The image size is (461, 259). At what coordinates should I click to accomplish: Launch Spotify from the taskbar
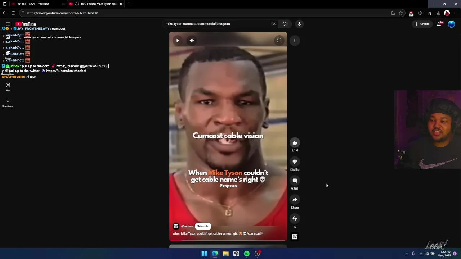point(247,254)
